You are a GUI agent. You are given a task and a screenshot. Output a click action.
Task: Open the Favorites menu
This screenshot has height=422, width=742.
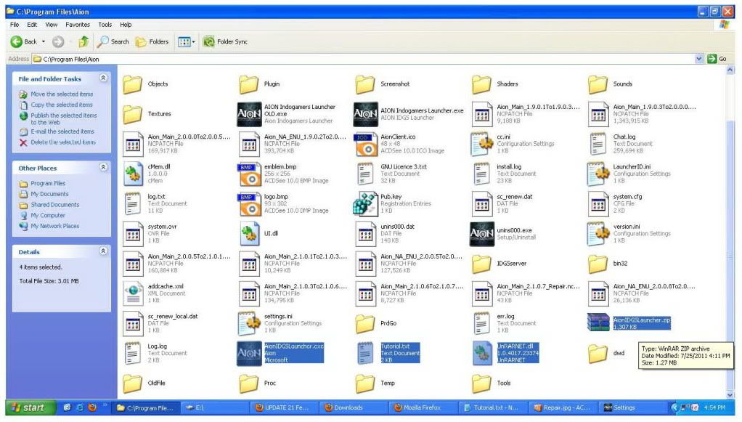click(x=78, y=25)
